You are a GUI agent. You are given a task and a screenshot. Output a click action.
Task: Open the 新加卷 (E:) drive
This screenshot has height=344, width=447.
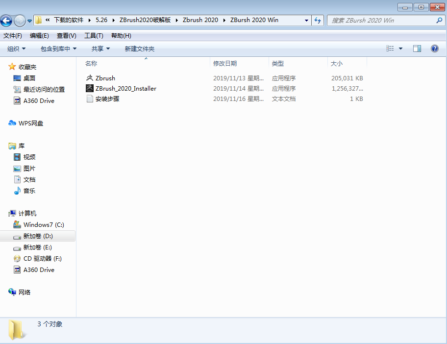point(38,247)
